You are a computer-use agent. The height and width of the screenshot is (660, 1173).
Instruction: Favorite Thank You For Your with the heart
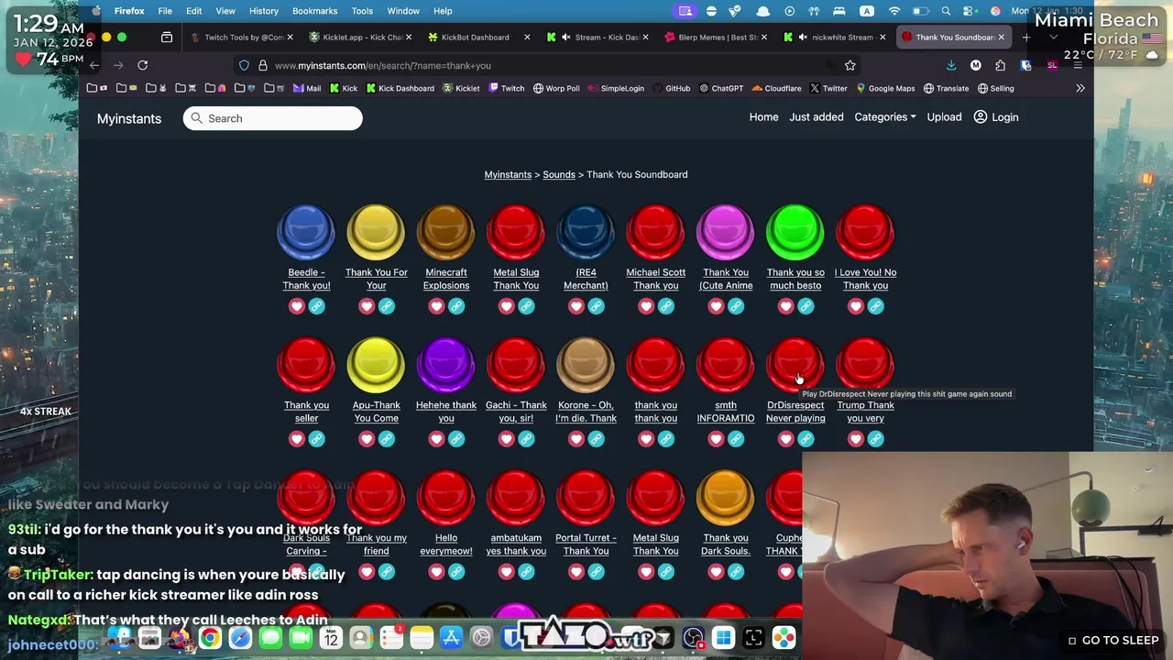(x=367, y=306)
